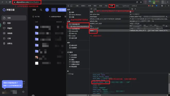
Task: Click the yellow warning count badge
Action: point(153,6)
